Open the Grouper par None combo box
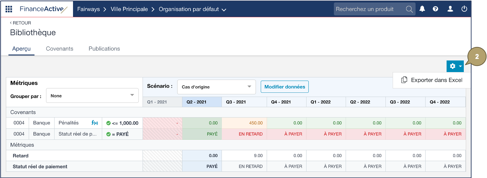 pos(92,96)
